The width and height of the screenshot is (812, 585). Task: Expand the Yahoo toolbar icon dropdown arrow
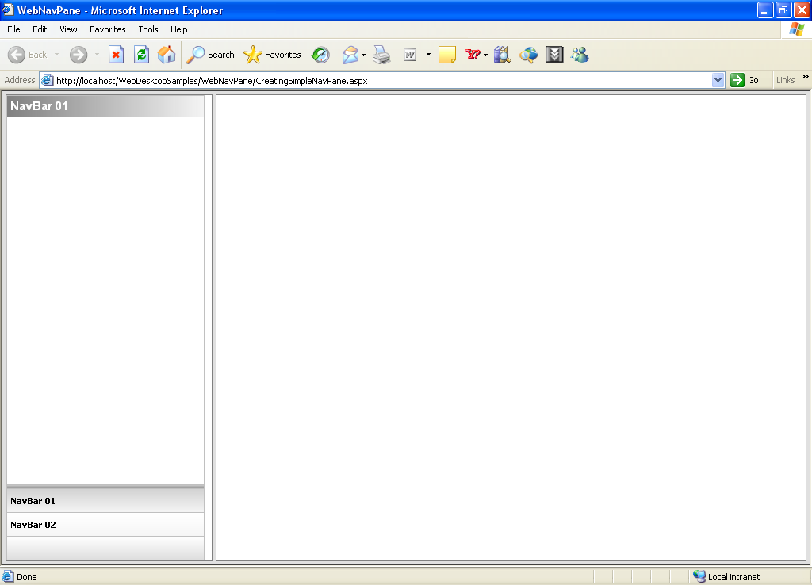[x=485, y=55]
